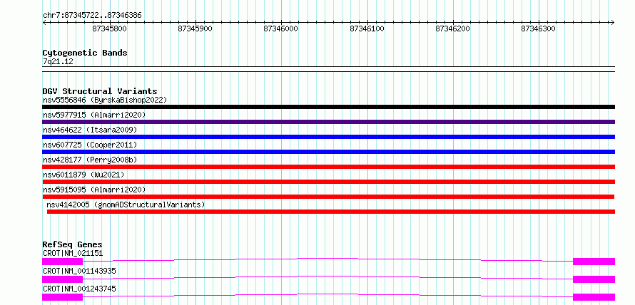Click the right exon block of CROT|NM_021151

click(594, 262)
